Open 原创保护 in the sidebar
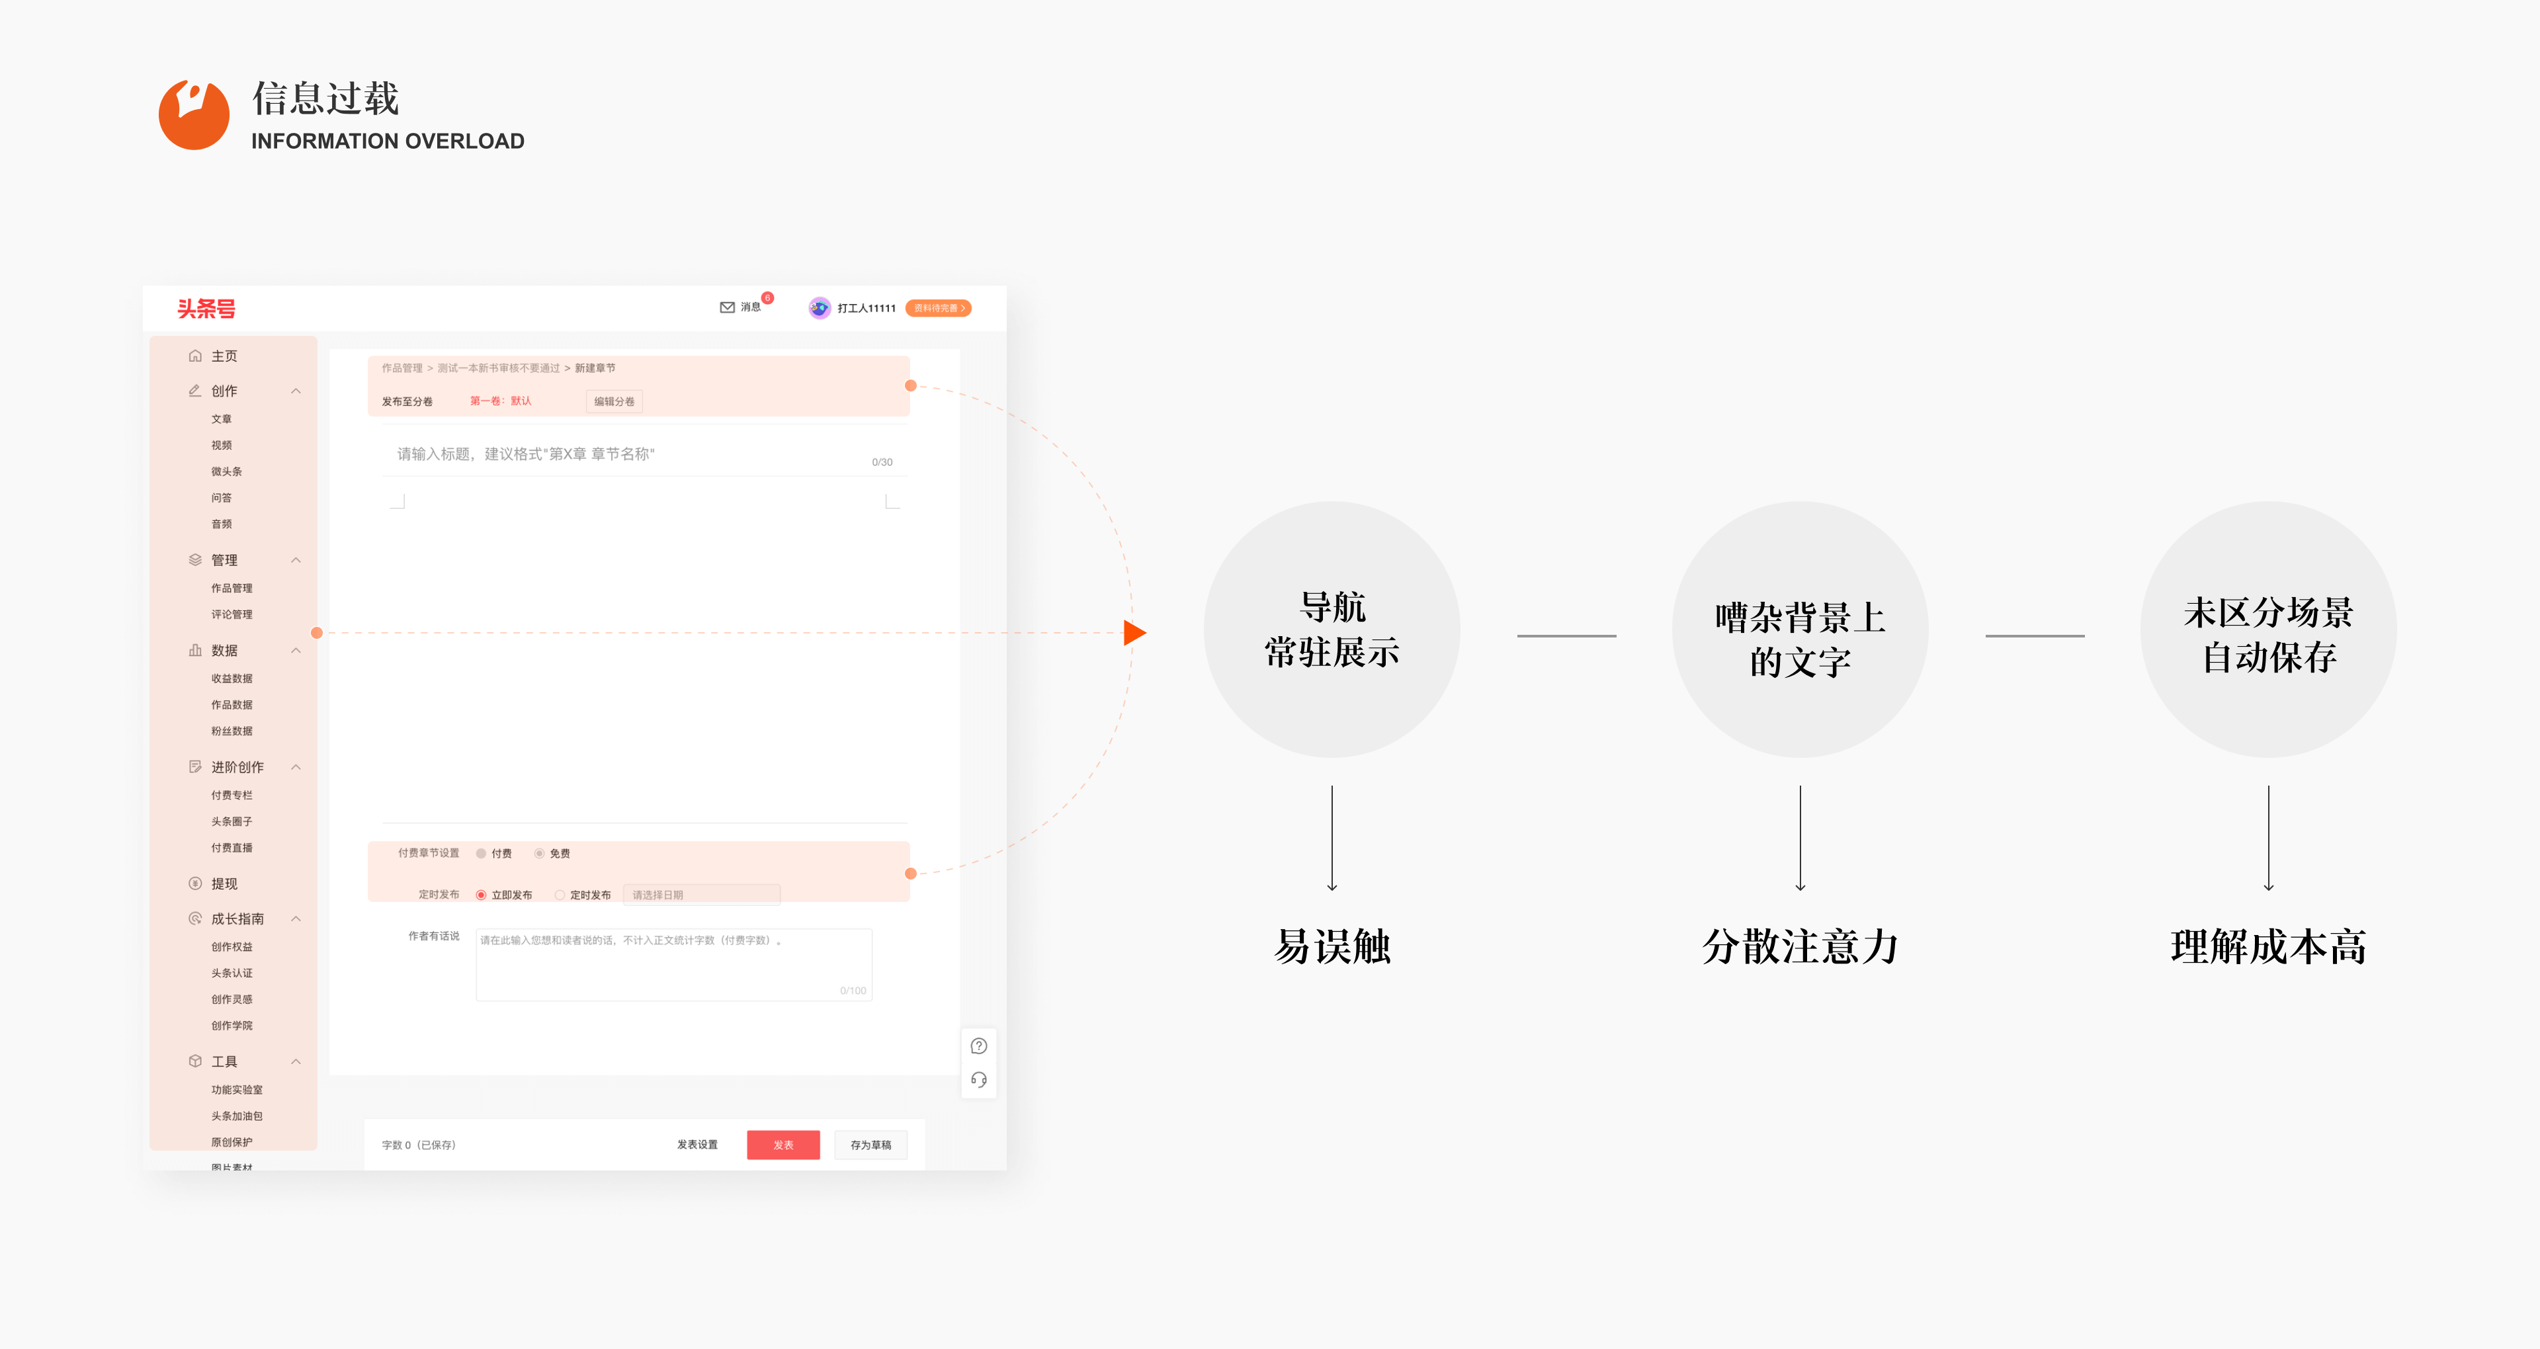Viewport: 2540px width, 1349px height. (232, 1143)
